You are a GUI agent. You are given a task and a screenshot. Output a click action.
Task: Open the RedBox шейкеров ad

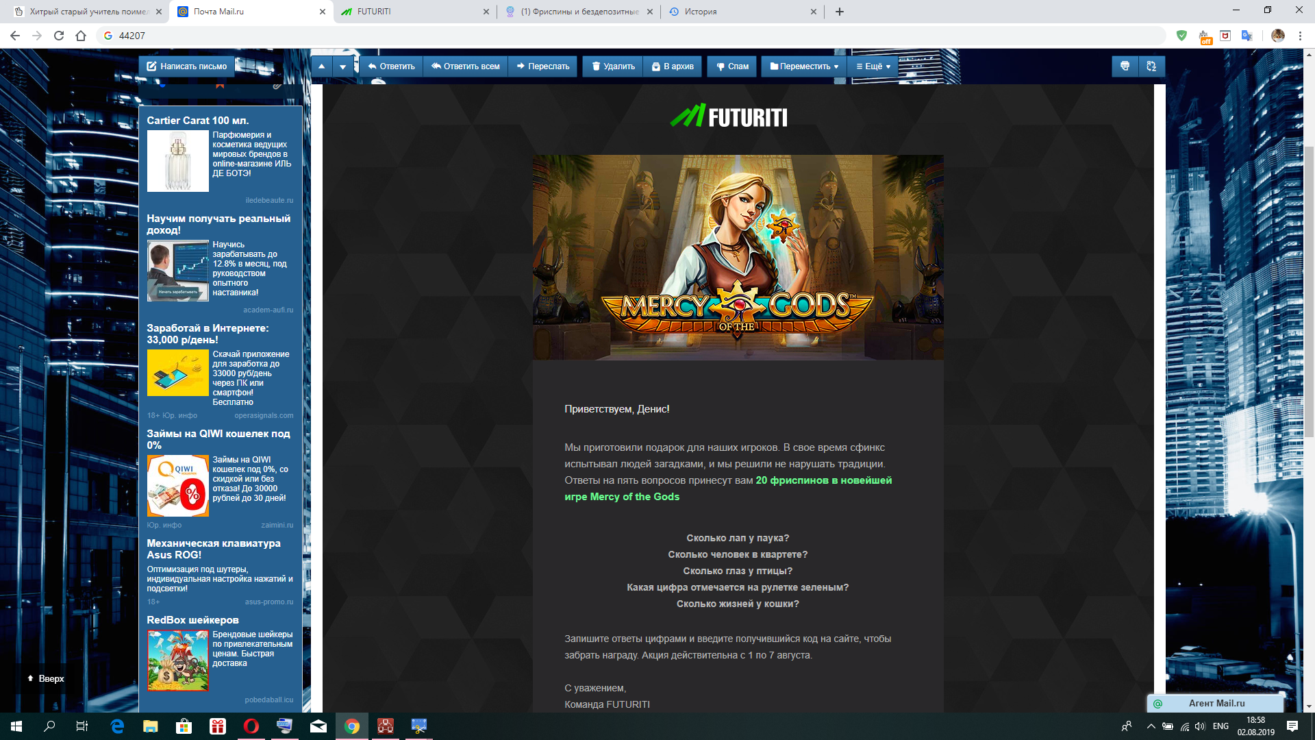[192, 620]
